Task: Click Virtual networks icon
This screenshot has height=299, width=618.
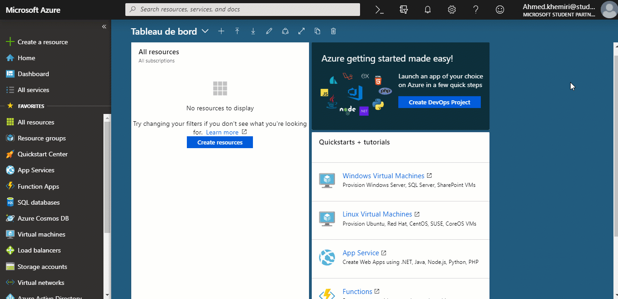Action: (10, 283)
